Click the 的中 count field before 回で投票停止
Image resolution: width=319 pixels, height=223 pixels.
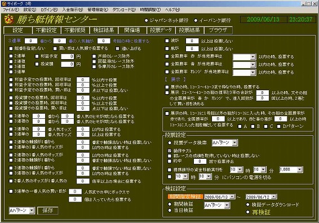pos(200,162)
